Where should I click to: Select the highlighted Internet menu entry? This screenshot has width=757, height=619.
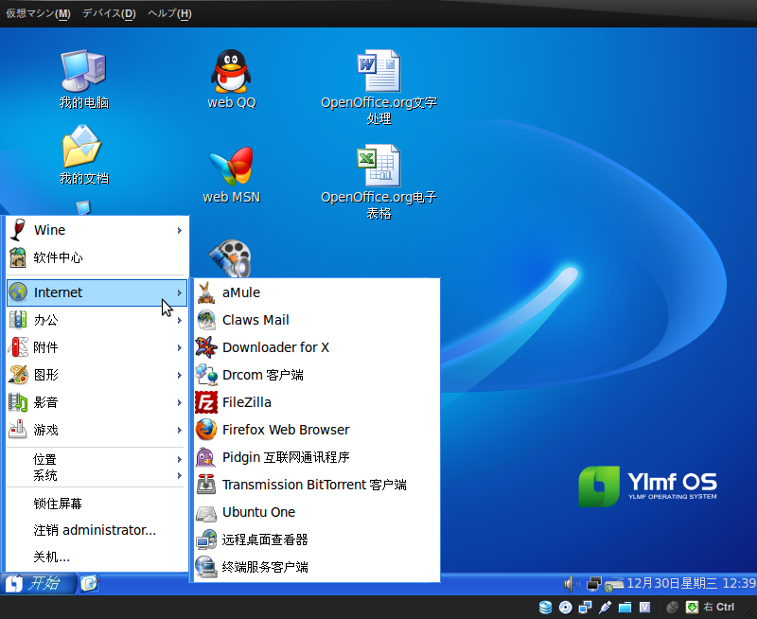click(57, 292)
